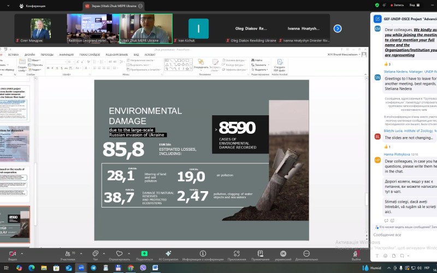
Task: Click Создать PDF-файл Acrobat button
Action: pos(280,65)
